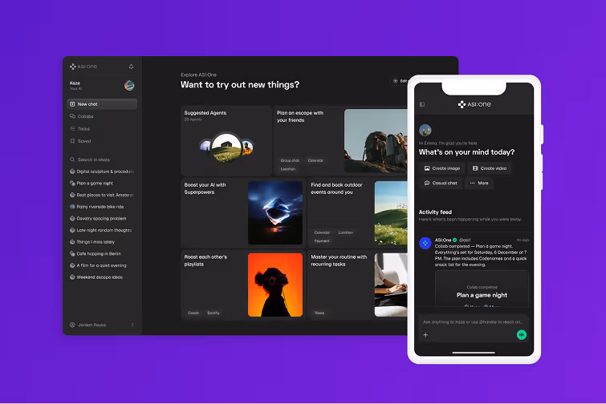Click the backpack image on escape card
This screenshot has width=606, height=404.
[x=376, y=140]
